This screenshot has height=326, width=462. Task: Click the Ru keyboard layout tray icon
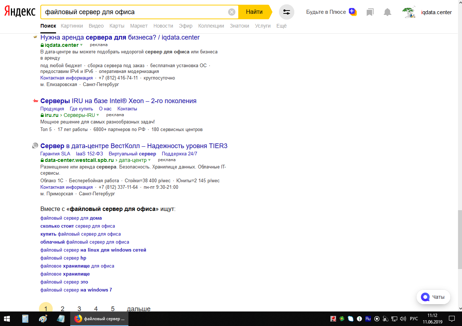tap(368, 319)
